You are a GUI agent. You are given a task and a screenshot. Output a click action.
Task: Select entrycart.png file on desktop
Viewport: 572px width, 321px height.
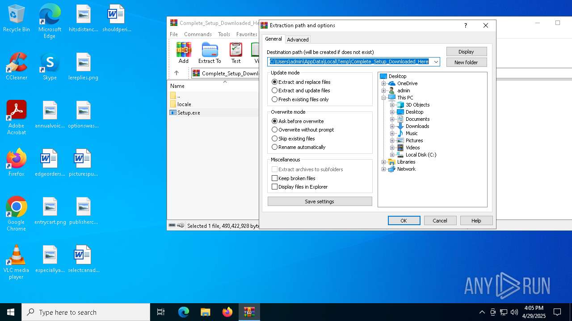[x=50, y=211]
